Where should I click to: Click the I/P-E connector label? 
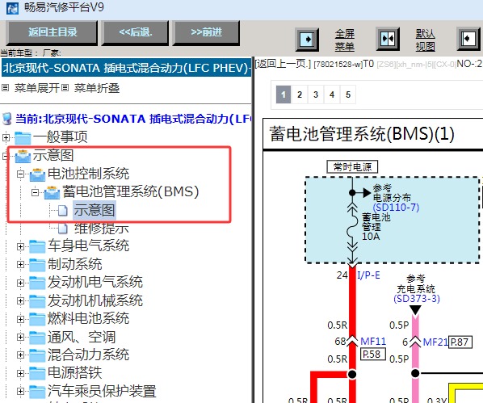tap(368, 275)
